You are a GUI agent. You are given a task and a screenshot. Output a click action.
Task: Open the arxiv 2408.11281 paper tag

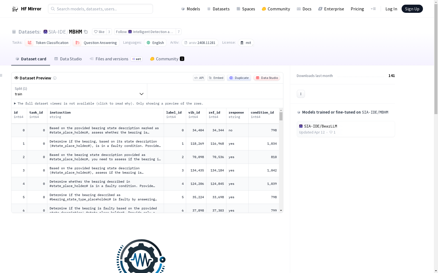click(200, 43)
